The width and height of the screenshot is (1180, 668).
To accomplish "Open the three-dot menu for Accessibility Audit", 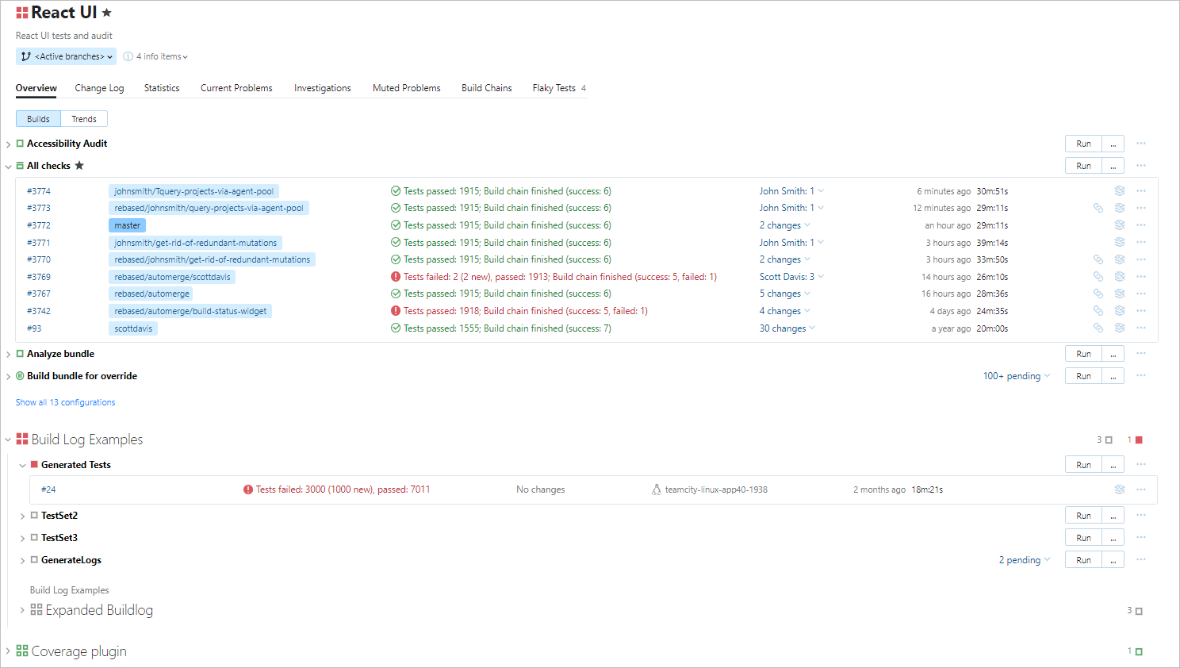I will click(x=1141, y=144).
